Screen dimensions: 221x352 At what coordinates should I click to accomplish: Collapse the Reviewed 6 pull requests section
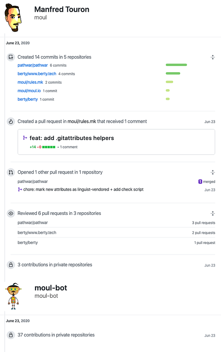click(213, 213)
